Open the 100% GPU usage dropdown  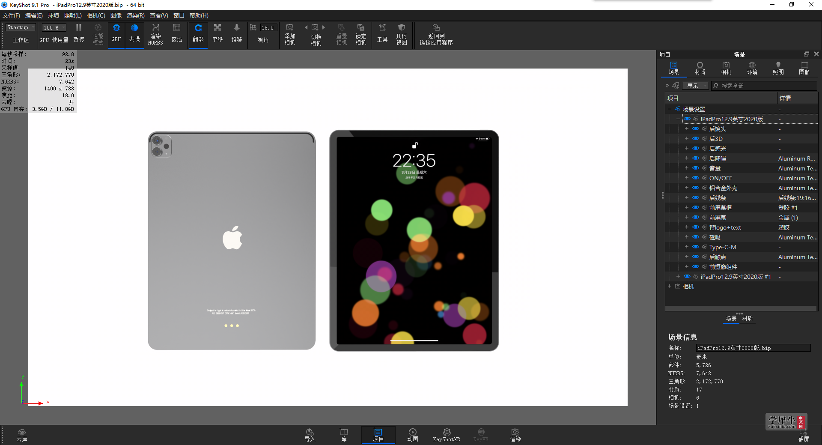point(54,27)
